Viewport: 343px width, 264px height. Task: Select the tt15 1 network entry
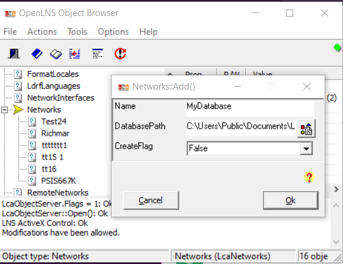click(x=52, y=157)
